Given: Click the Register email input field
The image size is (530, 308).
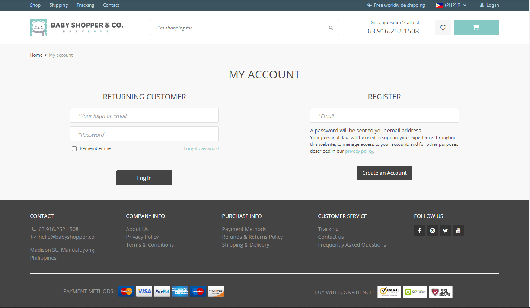Looking at the screenshot, I should (384, 116).
